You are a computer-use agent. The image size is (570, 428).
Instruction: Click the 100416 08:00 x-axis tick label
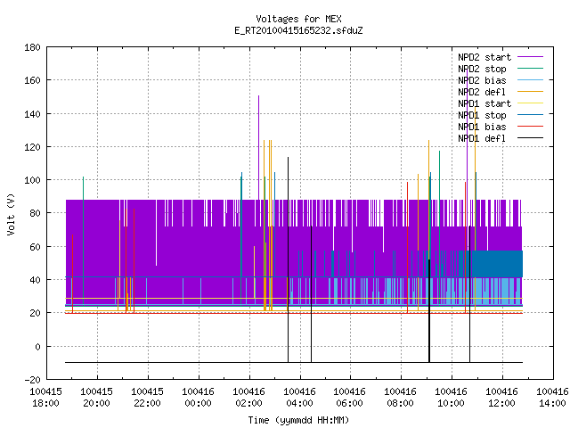click(x=400, y=398)
